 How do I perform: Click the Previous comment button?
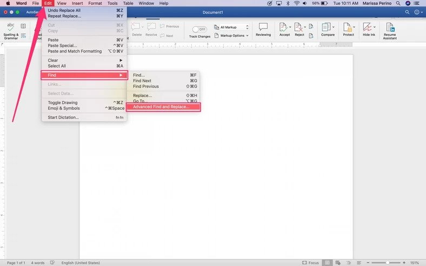[170, 26]
